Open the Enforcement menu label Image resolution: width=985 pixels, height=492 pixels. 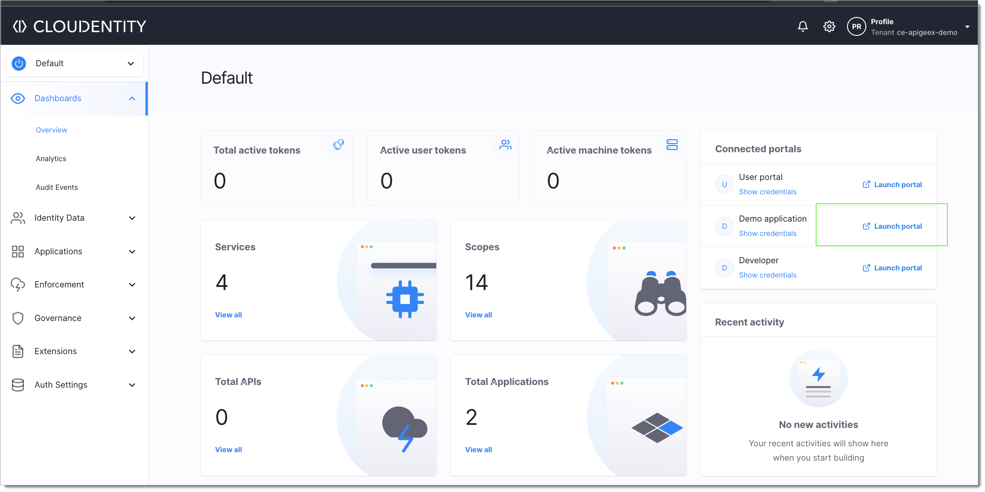coord(59,285)
